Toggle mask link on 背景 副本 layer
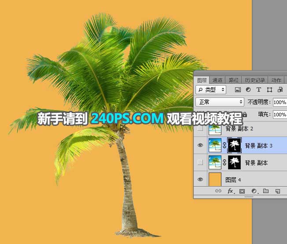 [224, 162]
